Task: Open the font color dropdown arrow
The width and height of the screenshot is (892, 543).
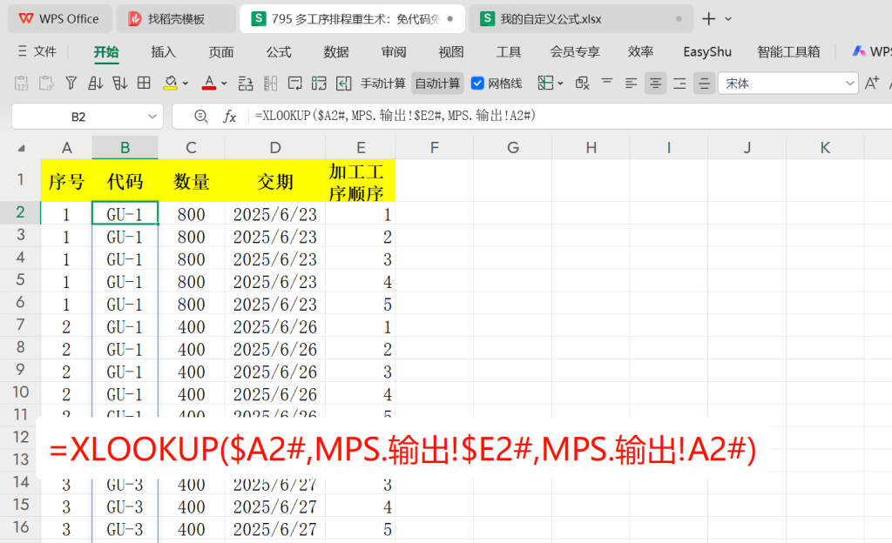Action: [x=224, y=84]
